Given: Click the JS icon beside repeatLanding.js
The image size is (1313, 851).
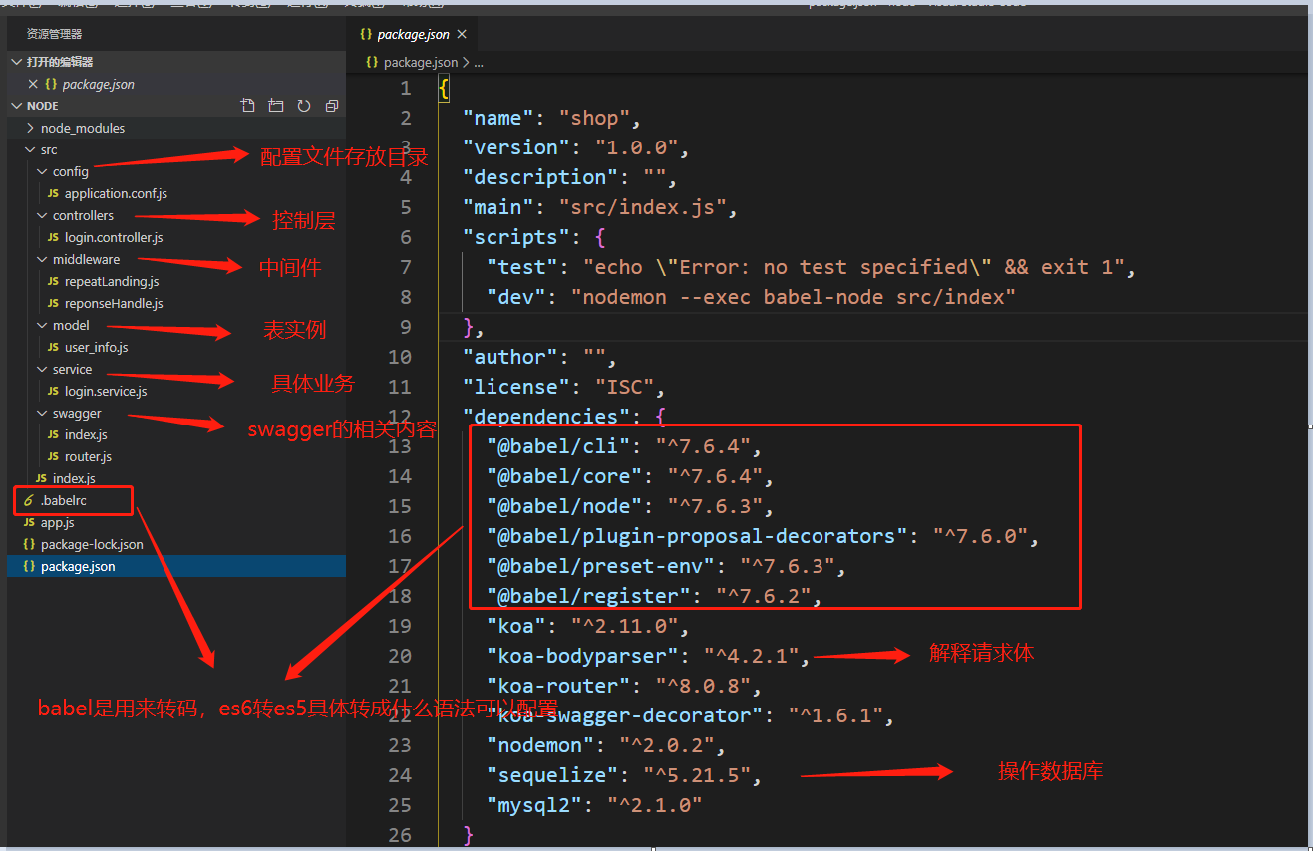Looking at the screenshot, I should [54, 281].
